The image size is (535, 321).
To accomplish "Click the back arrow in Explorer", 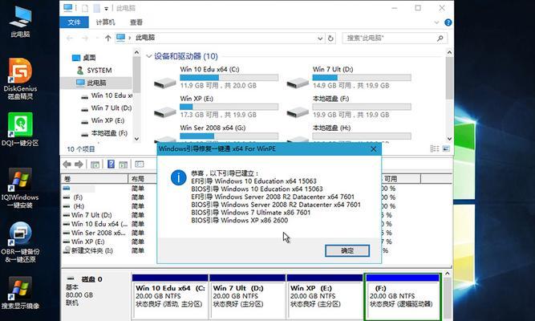I will [x=70, y=39].
